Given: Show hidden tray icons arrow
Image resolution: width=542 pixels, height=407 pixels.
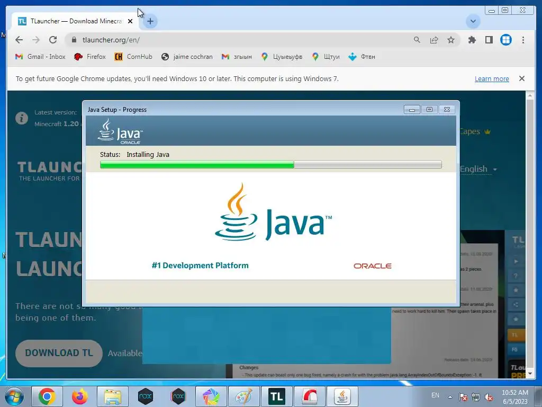Looking at the screenshot, I should coord(450,397).
